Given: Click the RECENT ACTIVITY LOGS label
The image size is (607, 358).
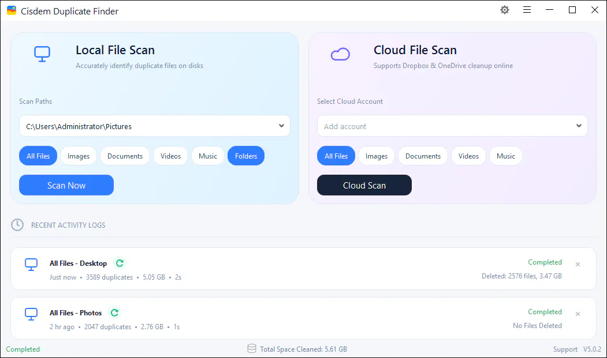Looking at the screenshot, I should [68, 225].
